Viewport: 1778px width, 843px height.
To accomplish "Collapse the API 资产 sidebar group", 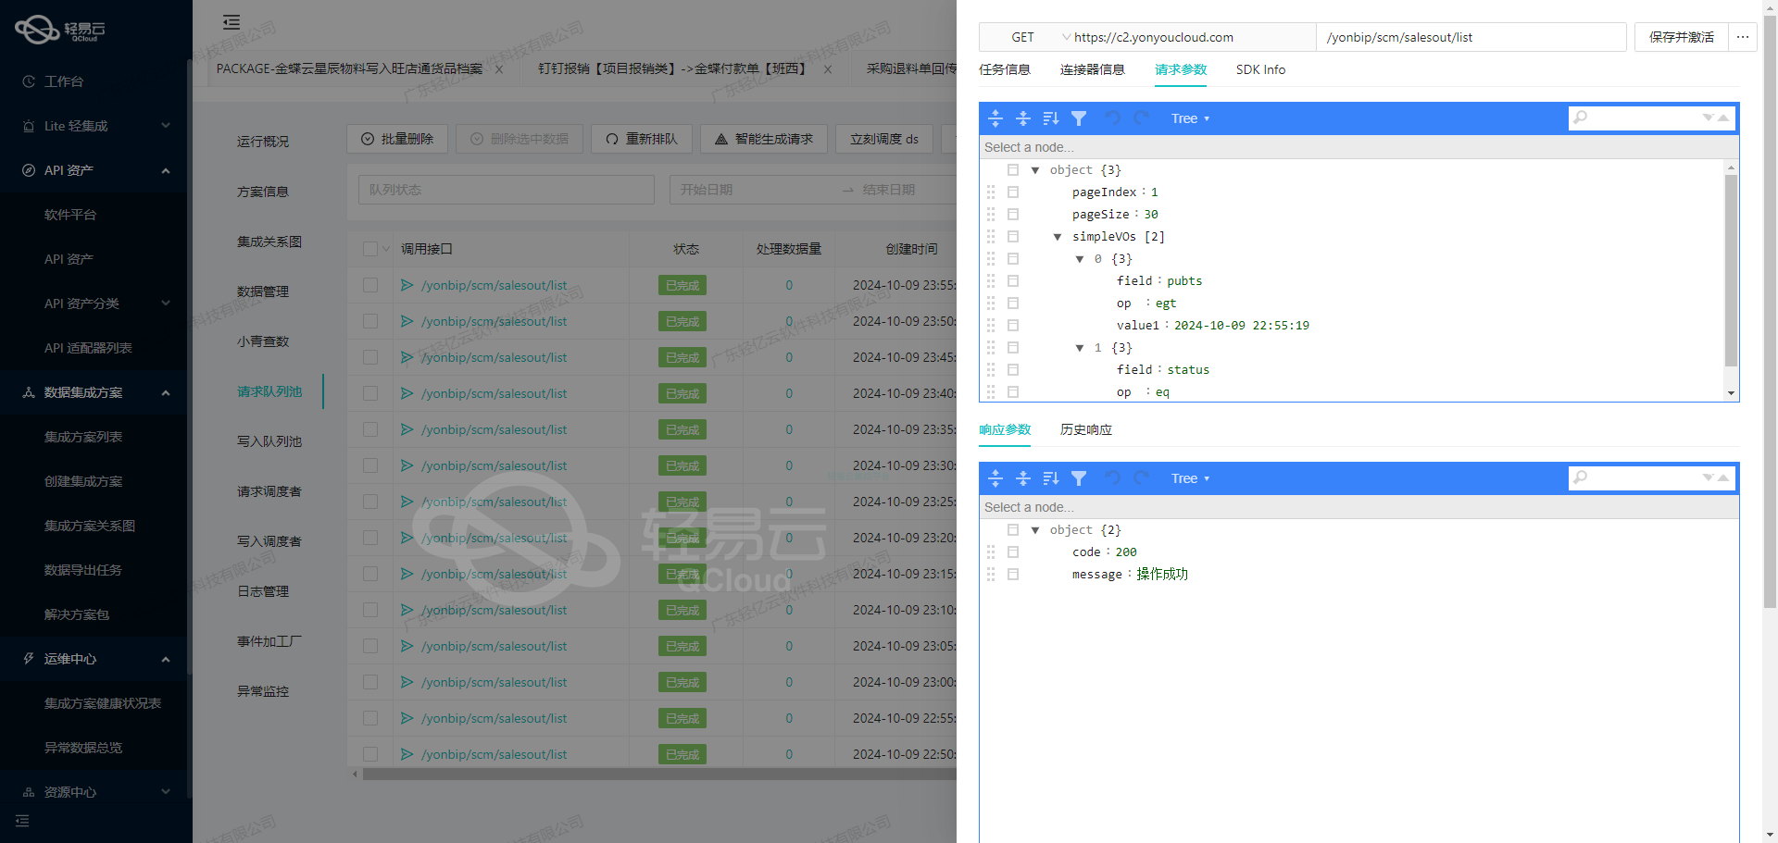I will coord(96,170).
